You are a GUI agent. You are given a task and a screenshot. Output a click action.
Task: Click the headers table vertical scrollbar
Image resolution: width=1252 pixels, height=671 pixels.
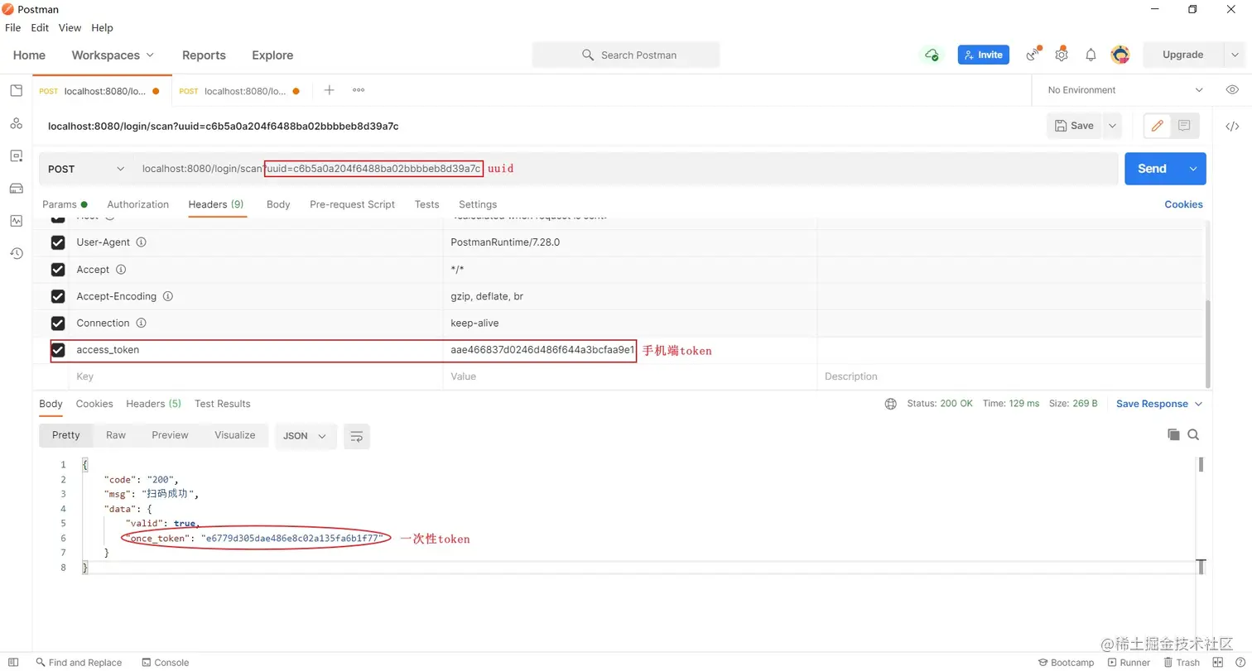click(x=1206, y=343)
